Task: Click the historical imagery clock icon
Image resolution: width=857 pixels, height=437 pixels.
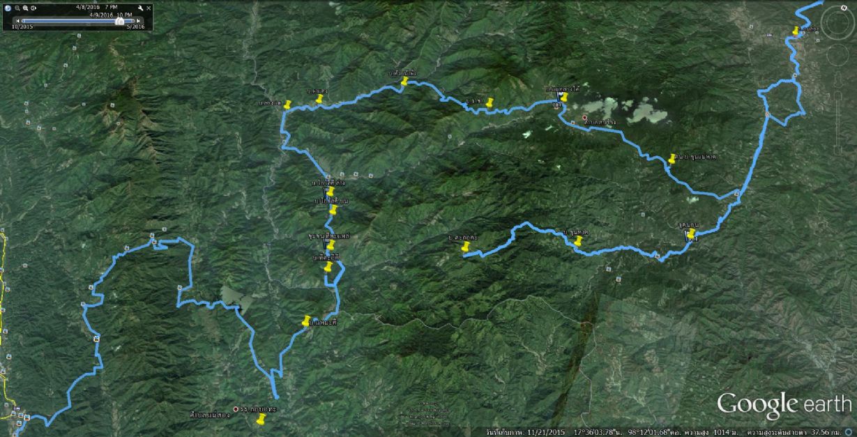Action: 8,8
